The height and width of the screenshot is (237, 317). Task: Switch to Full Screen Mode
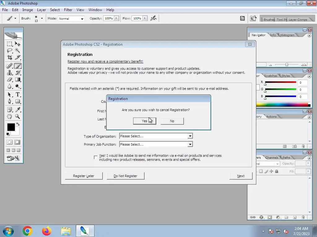click(18, 150)
